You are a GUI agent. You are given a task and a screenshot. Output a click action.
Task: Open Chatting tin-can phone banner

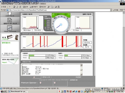click(x=10, y=37)
